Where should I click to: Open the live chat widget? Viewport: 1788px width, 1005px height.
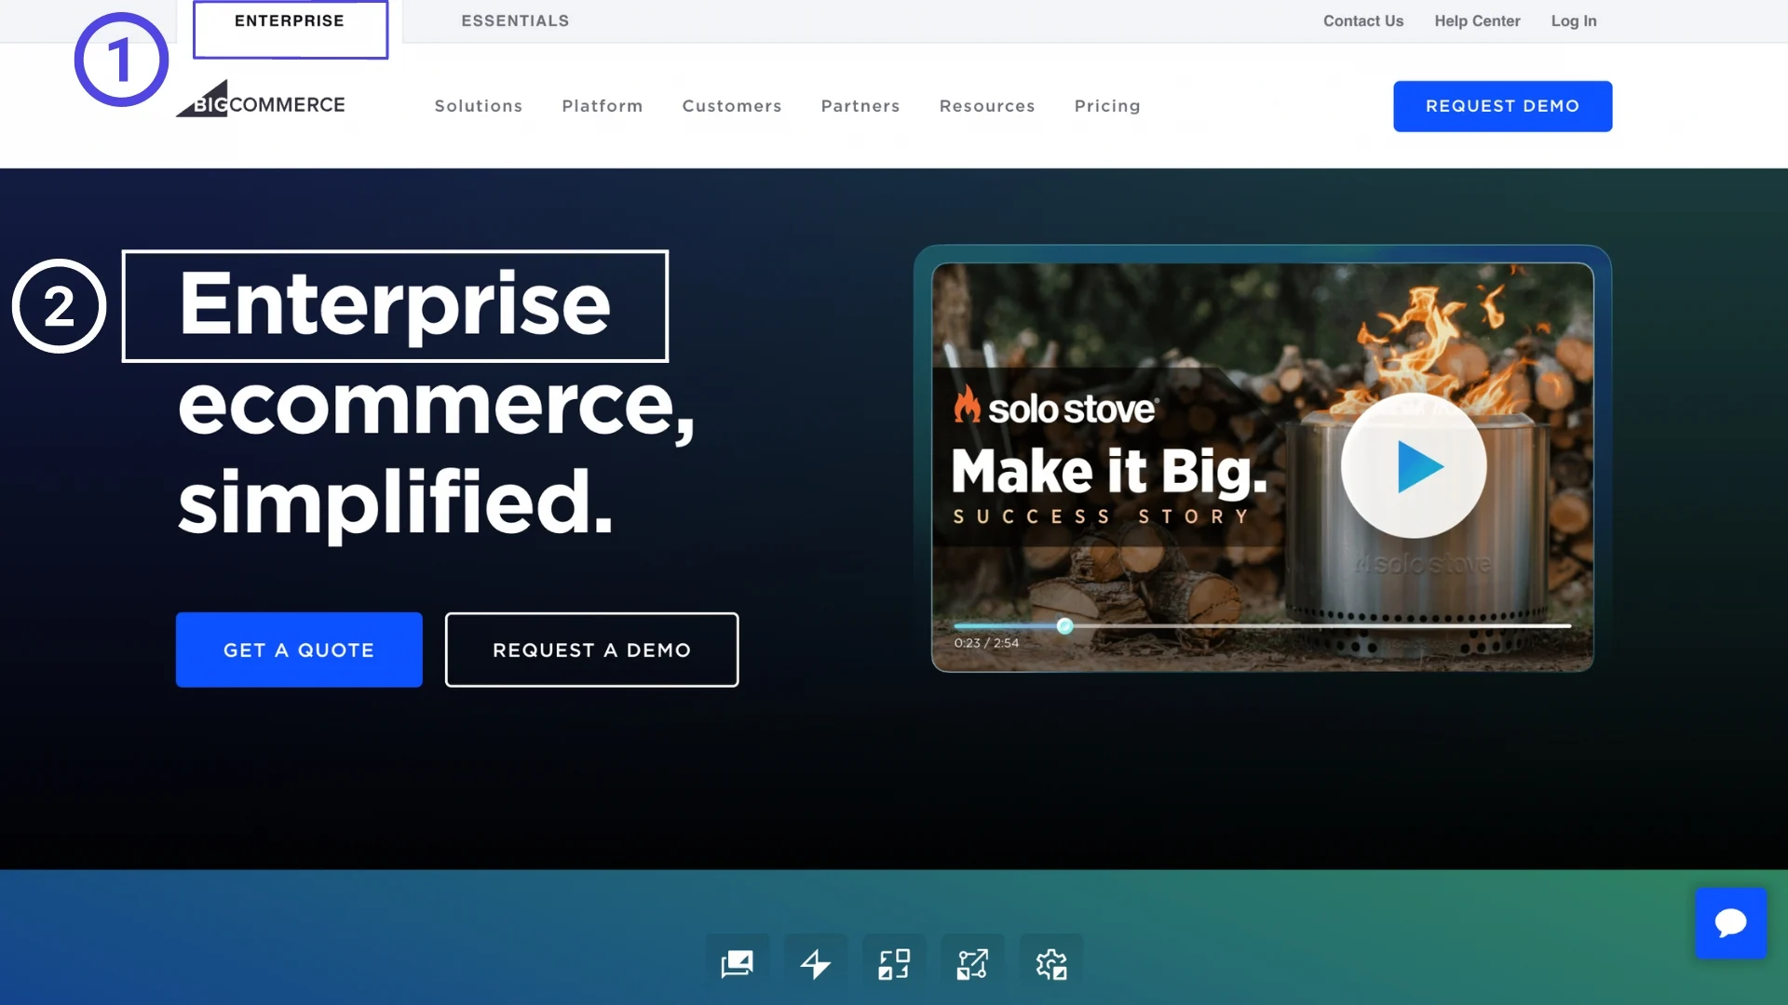coord(1730,923)
